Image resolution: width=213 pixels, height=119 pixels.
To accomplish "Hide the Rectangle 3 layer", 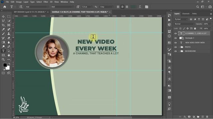I will coord(175,38).
